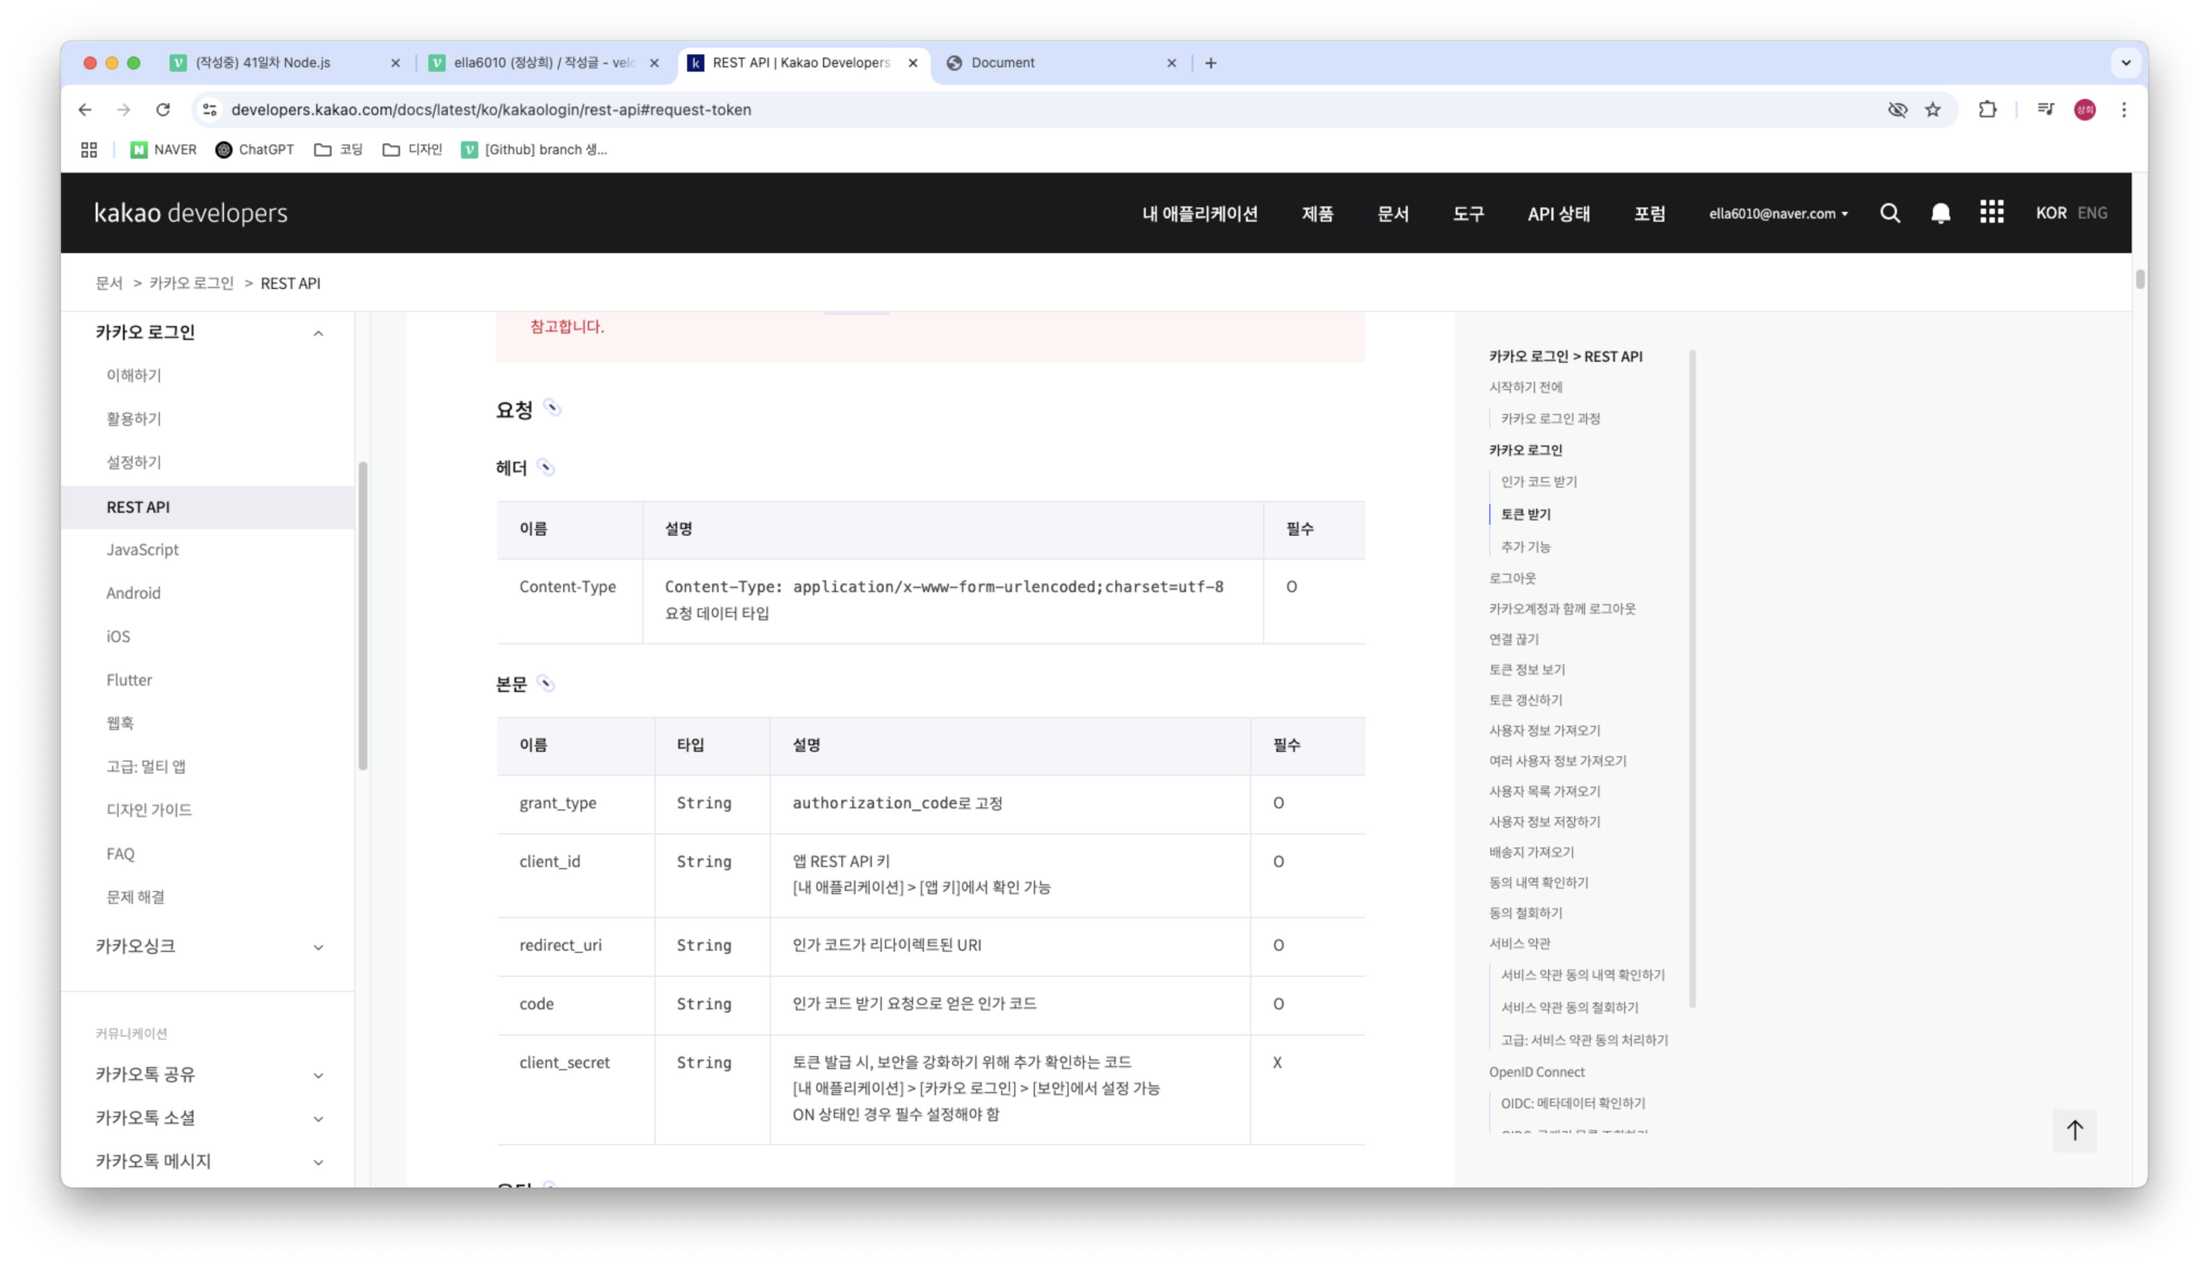
Task: Open the API 상태 menu
Action: (x=1558, y=214)
